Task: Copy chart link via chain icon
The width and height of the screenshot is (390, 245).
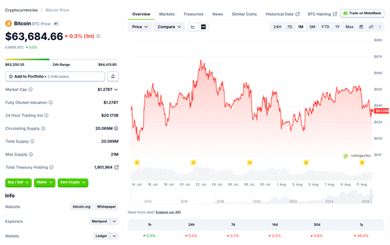Action: coord(371,27)
